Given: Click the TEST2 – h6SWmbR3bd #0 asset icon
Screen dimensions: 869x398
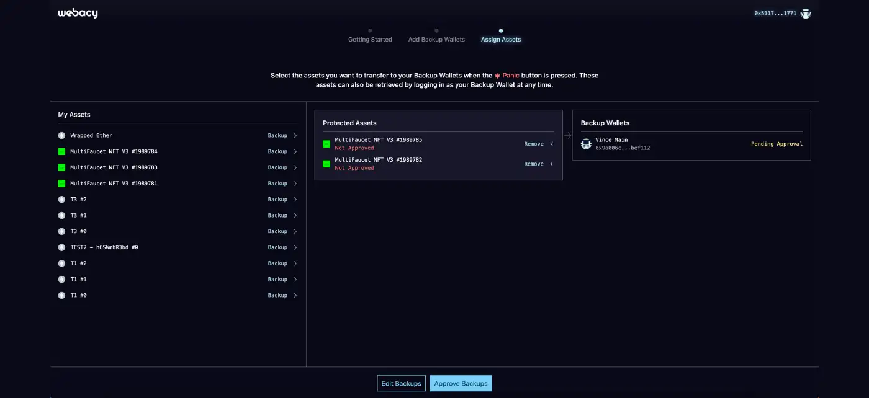Looking at the screenshot, I should [x=61, y=247].
